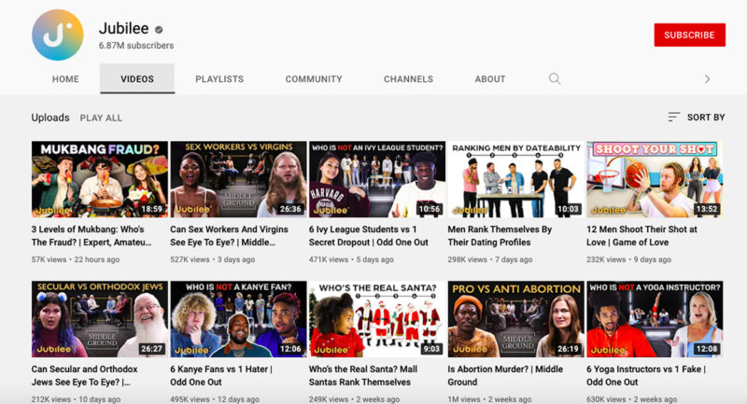
Task: Click the 12:08 duration badge
Action: tap(707, 349)
